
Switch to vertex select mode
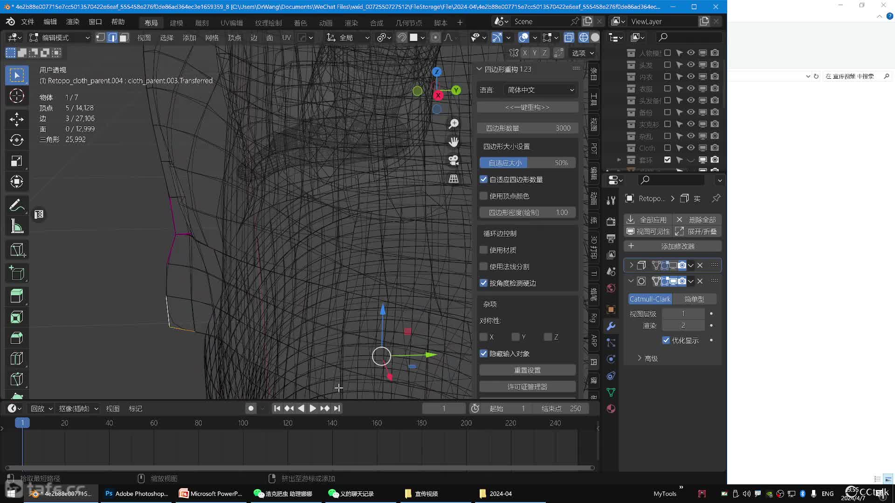click(101, 37)
